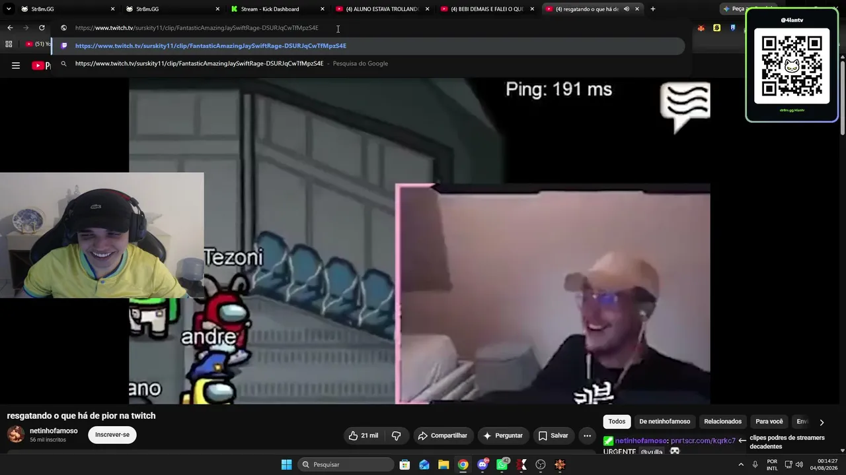The height and width of the screenshot is (475, 846).
Task: Open the POR INTL language switcher
Action: pyautogui.click(x=772, y=464)
